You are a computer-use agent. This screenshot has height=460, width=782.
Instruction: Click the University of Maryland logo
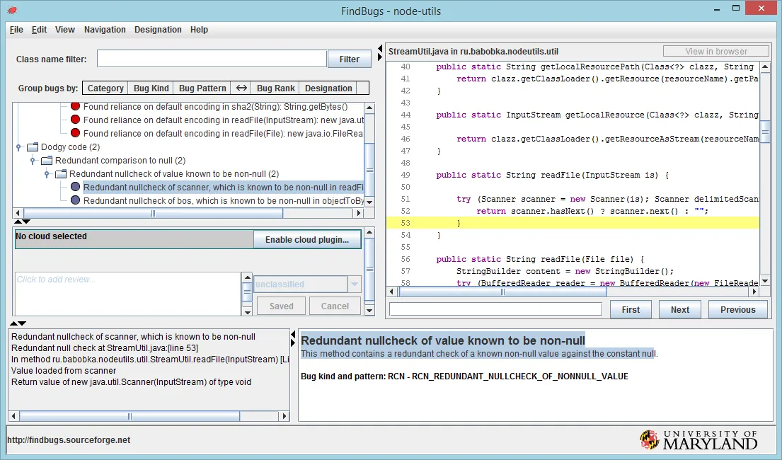[698, 439]
